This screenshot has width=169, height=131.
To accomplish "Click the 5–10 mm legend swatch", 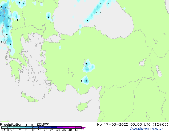I will [x=29, y=128].
